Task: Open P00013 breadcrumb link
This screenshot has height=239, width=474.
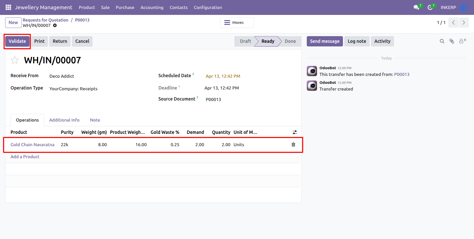Action: [x=82, y=20]
